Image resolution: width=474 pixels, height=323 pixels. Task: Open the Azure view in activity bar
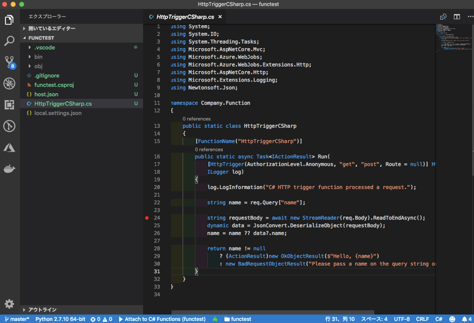click(x=9, y=148)
